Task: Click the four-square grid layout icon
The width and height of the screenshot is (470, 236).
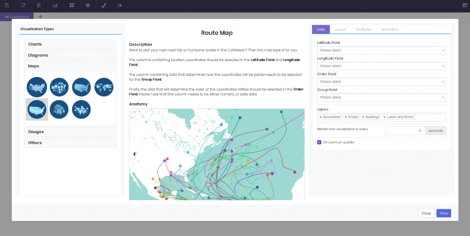Action: [x=72, y=6]
